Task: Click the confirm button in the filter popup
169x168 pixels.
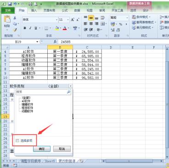Action: [x=42, y=149]
